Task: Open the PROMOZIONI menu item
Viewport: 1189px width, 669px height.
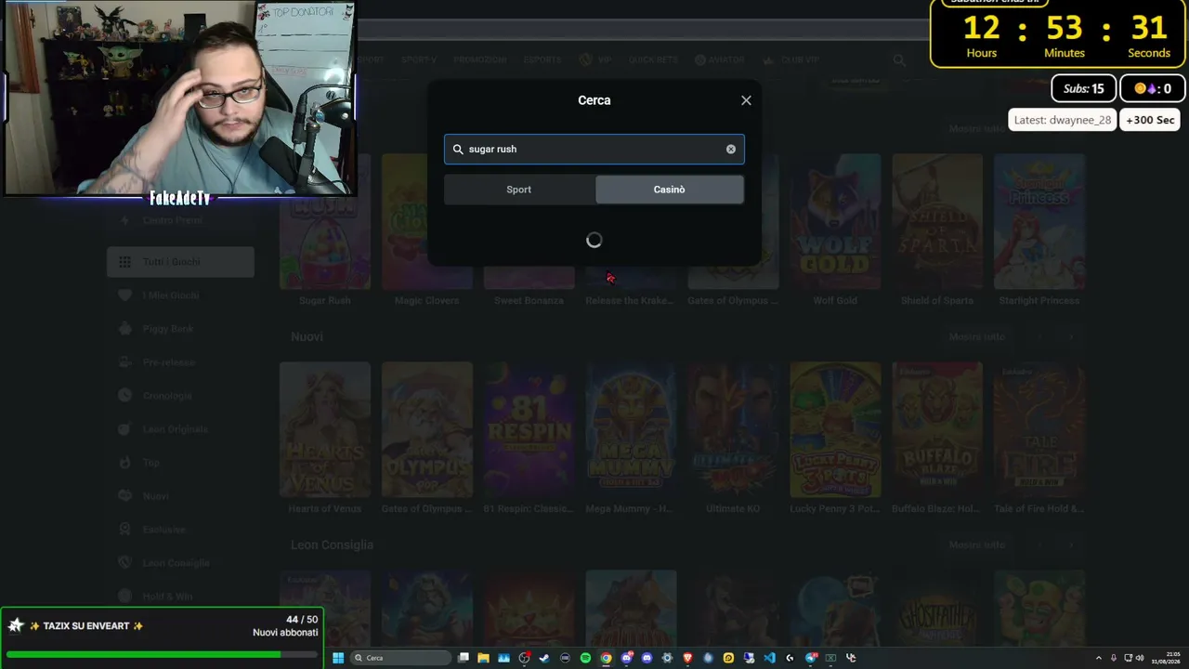Action: tap(480, 59)
